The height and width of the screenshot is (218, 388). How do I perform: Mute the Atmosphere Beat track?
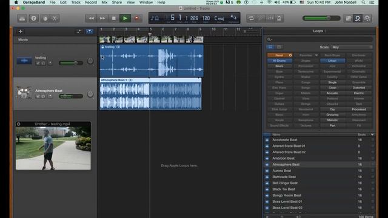(38, 96)
